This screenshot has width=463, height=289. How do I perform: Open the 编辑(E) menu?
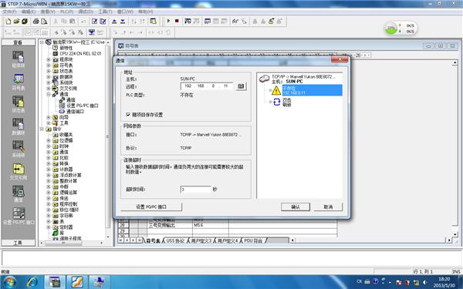coord(29,12)
